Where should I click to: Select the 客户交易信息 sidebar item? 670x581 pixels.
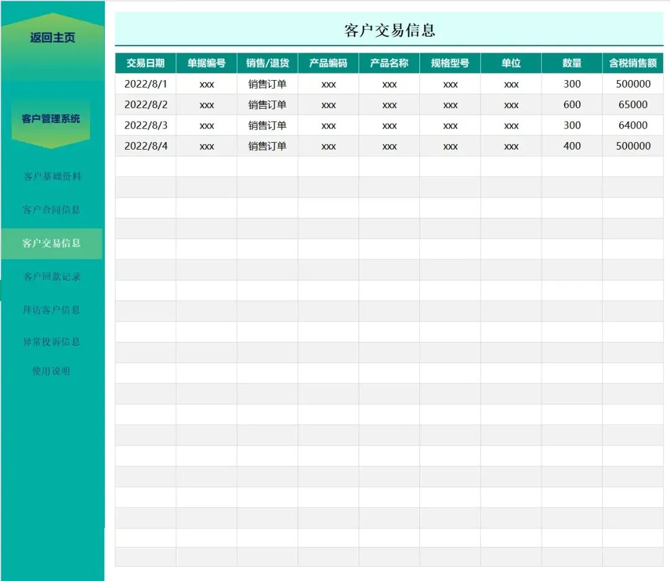click(x=52, y=243)
